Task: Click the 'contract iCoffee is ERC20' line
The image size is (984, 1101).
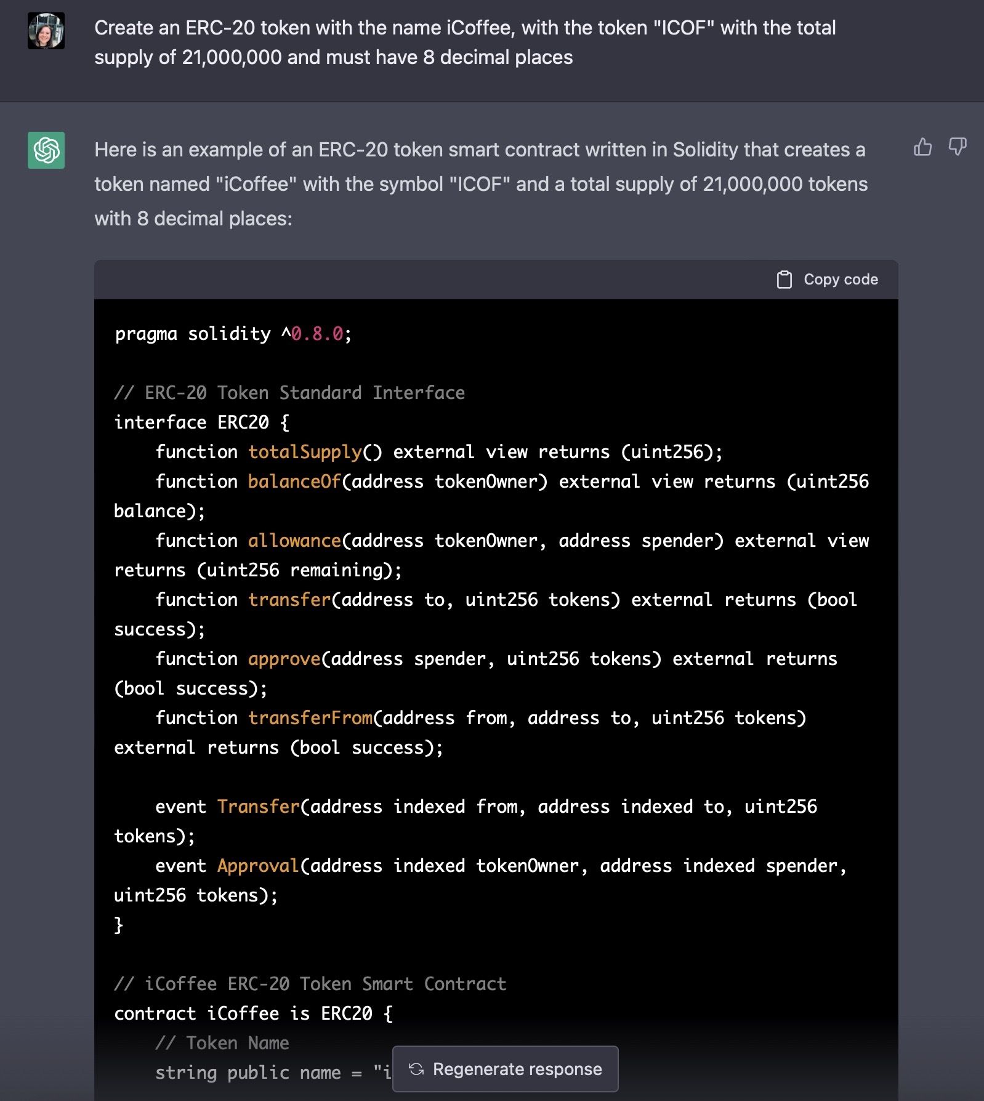Action: point(253,1014)
